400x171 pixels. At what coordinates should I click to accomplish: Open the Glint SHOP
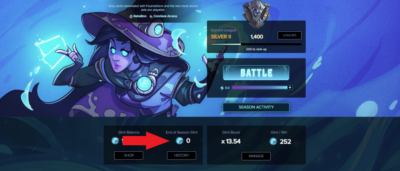coord(129,155)
